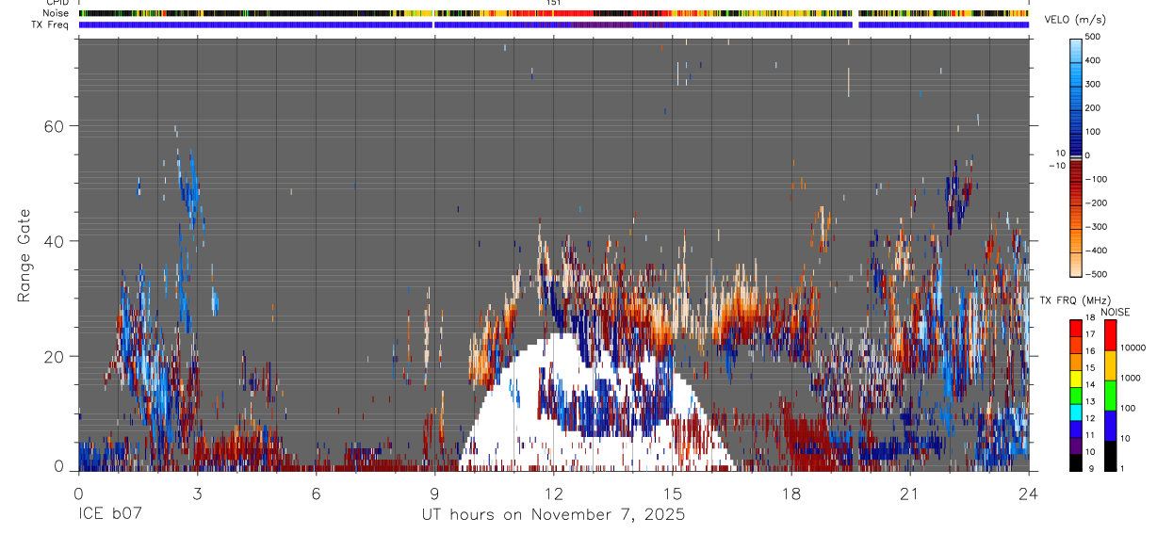
Task: Click the -300 label on velocity colorbar
Action: coord(1096,227)
